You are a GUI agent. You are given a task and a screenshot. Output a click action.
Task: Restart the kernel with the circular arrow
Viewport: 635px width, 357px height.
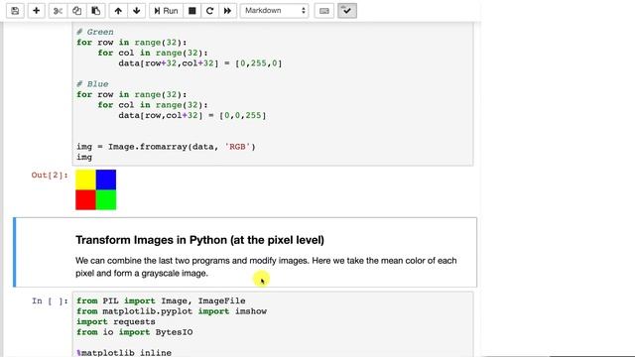point(209,11)
